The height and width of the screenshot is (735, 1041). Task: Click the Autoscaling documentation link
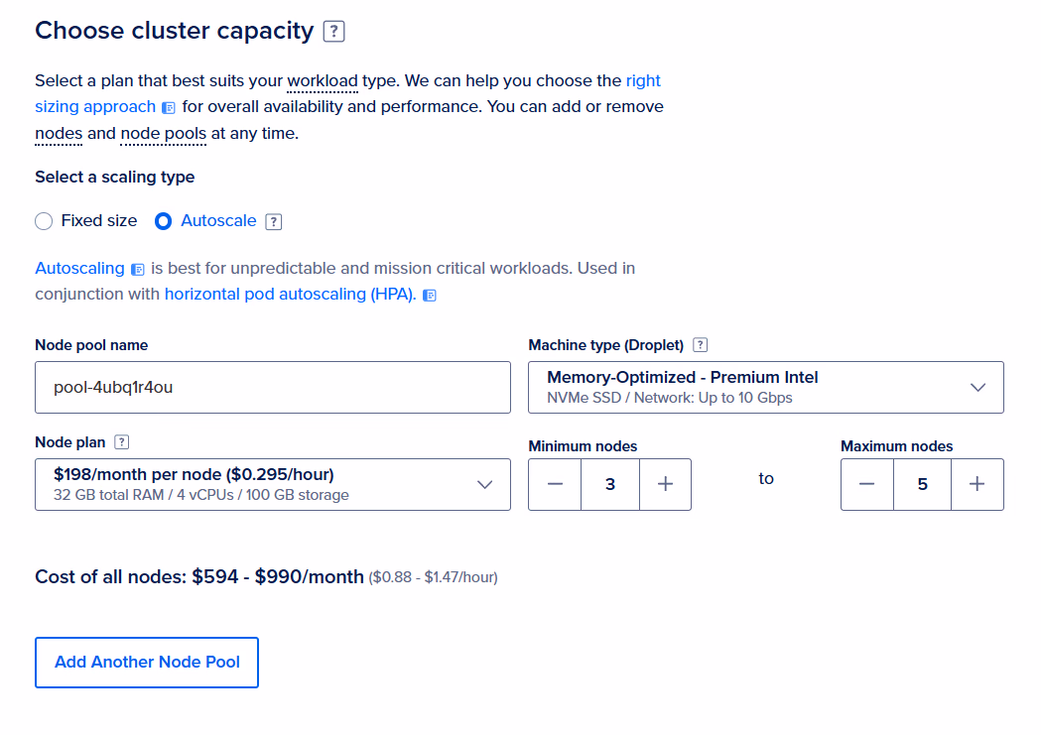coord(79,269)
